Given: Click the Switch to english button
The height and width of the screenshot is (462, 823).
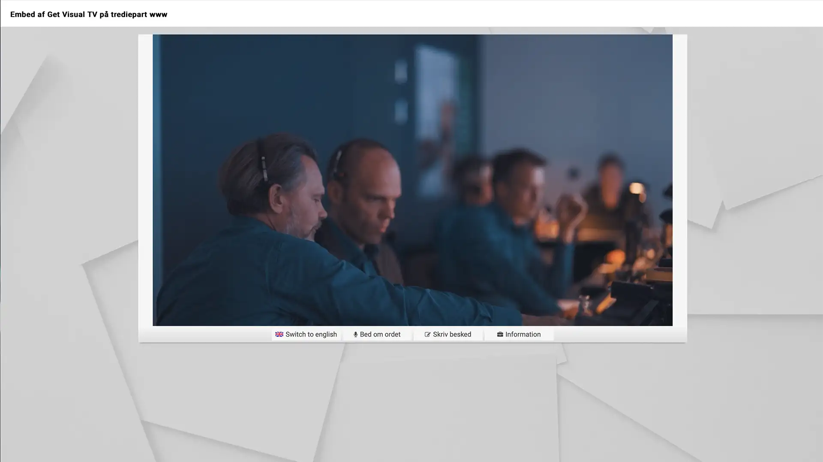Looking at the screenshot, I should (306, 335).
